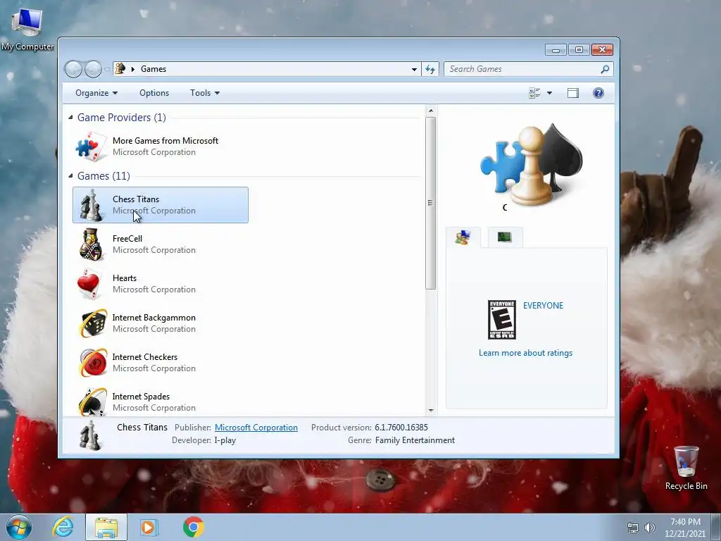Toggle the preview pane icon
721x541 pixels.
point(573,93)
